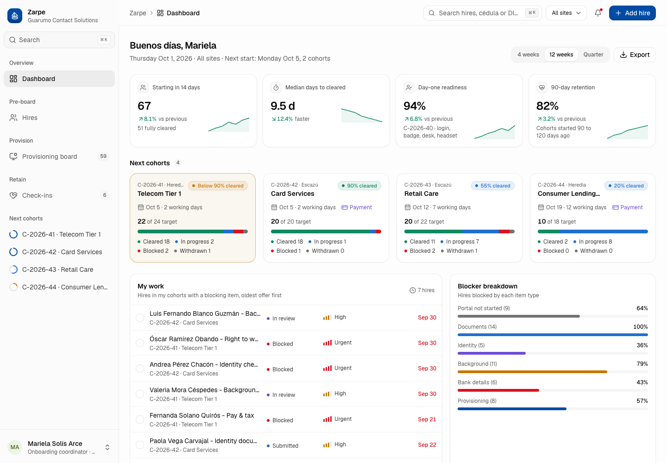Click the Telecom Tier 1 cohort progress bar
The image size is (667, 463).
pyautogui.click(x=193, y=231)
